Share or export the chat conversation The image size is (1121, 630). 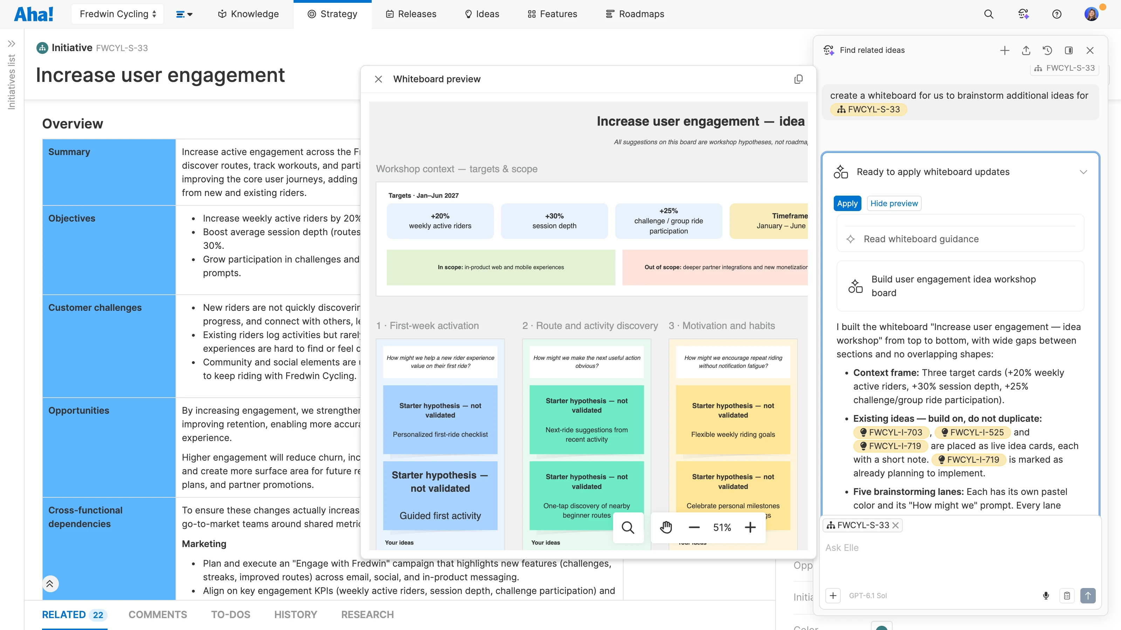tap(1026, 50)
